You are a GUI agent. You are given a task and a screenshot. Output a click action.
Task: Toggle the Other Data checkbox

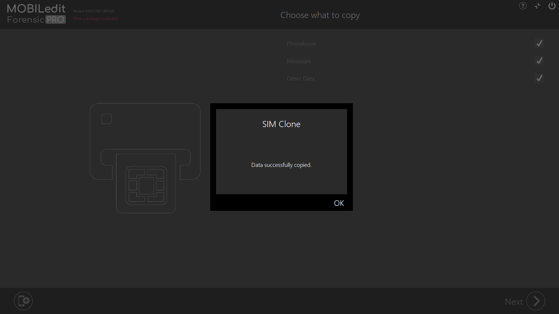coord(539,78)
